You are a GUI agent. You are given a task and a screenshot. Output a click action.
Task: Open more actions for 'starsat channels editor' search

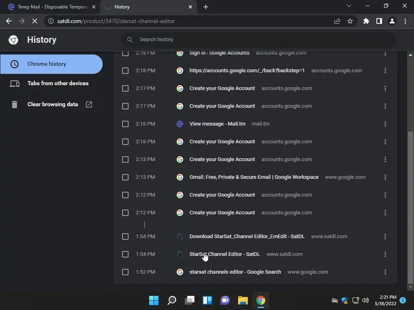tap(385, 272)
